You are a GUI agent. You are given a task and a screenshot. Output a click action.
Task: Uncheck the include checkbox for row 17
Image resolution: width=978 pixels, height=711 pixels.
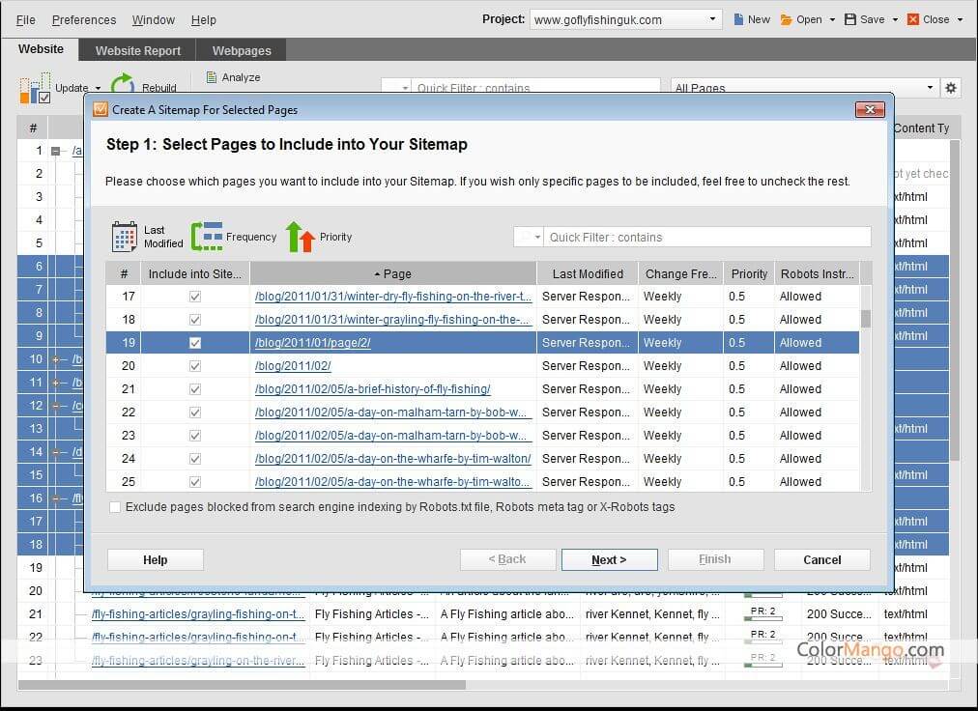[195, 297]
